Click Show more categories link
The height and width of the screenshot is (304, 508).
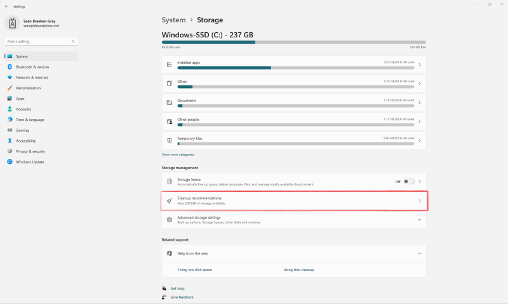pos(178,155)
